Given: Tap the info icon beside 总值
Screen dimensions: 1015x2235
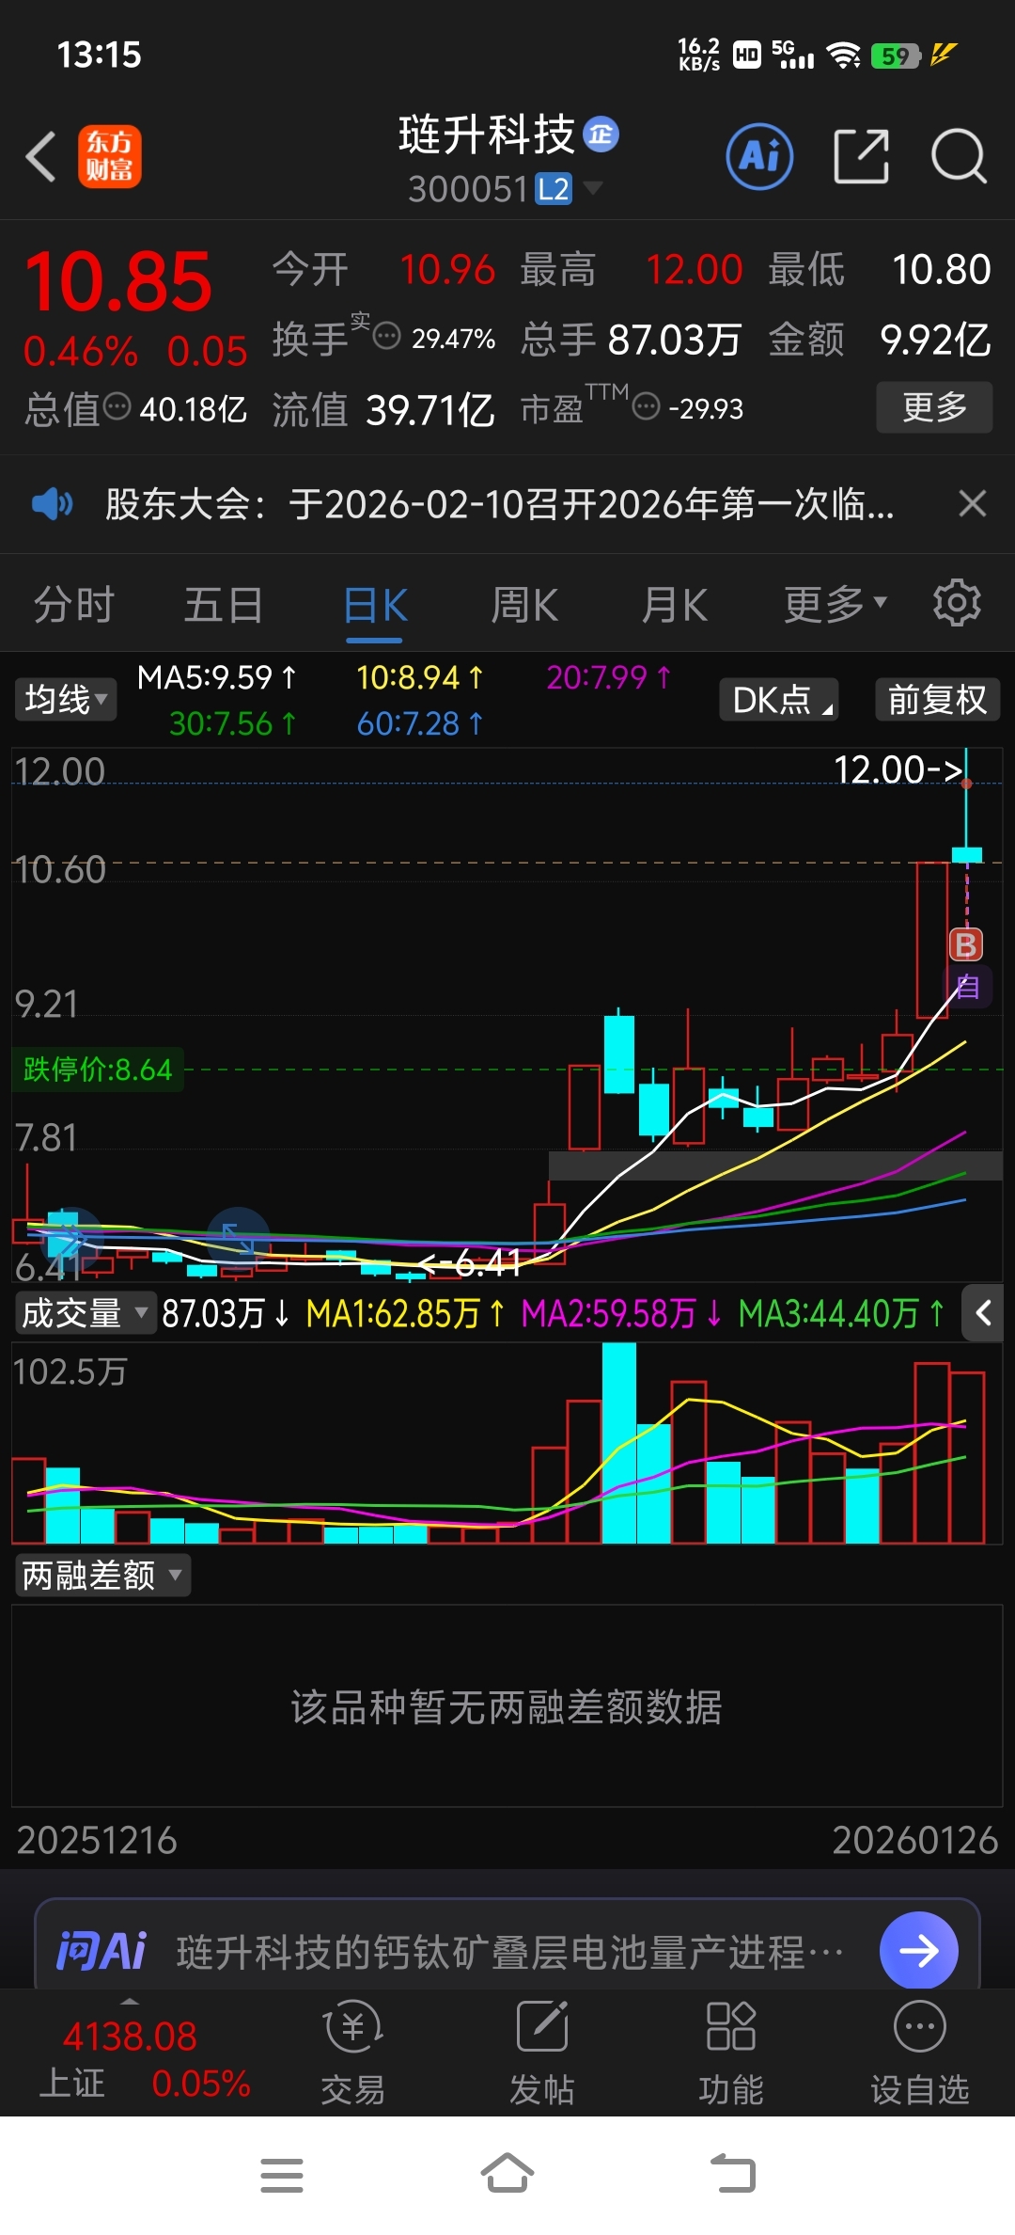Looking at the screenshot, I should coord(117,407).
